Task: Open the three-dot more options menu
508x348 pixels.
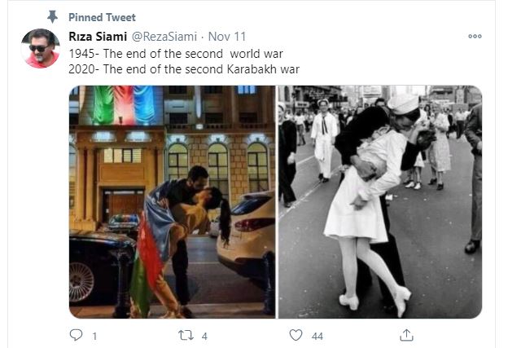Action: click(x=475, y=36)
